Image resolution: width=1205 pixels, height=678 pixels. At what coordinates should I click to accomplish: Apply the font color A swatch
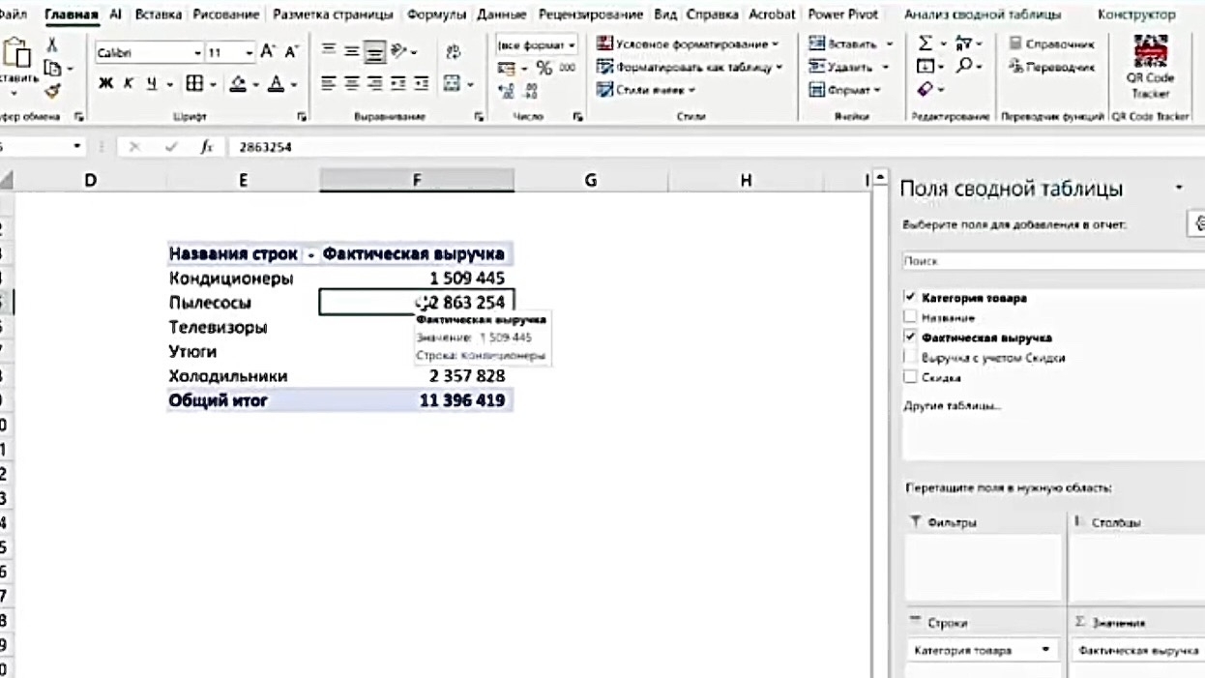[x=276, y=84]
